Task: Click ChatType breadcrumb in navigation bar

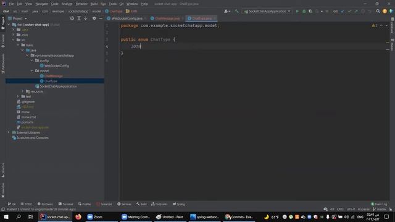Action: (x=114, y=11)
